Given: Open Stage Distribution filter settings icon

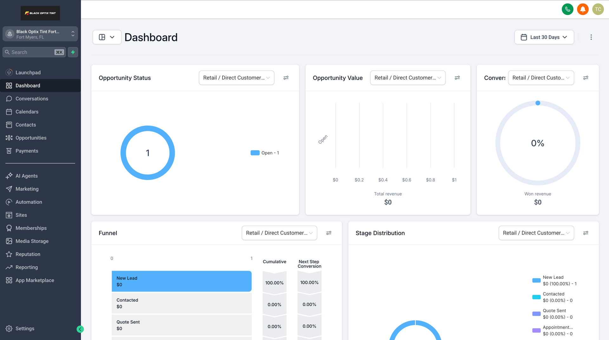Looking at the screenshot, I should pos(586,233).
